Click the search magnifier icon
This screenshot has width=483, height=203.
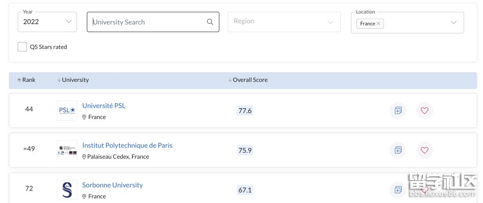coord(210,22)
